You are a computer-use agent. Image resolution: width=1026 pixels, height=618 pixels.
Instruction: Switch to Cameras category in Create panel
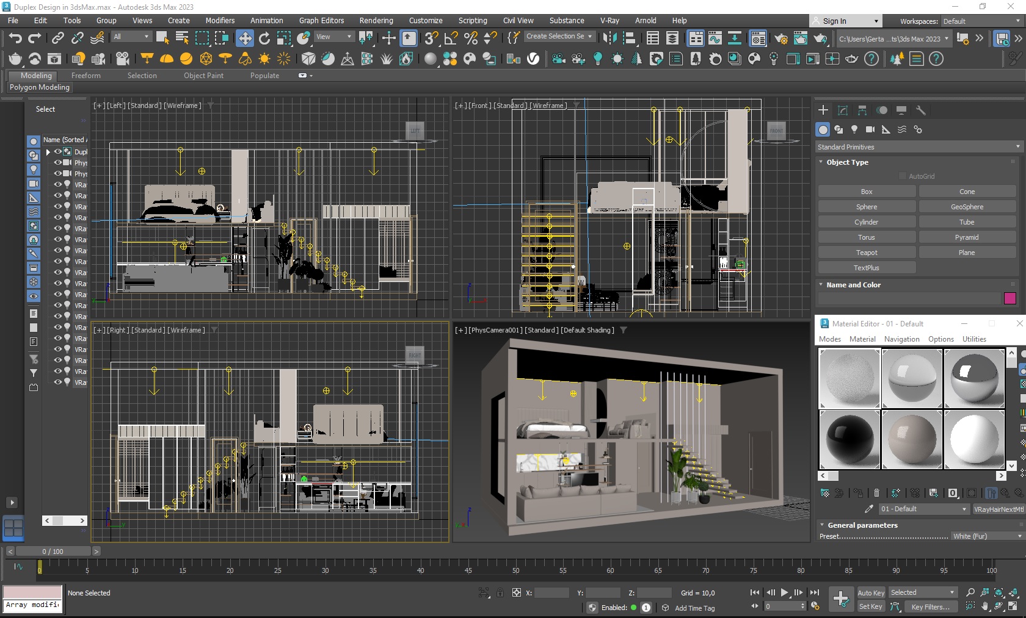pos(870,129)
